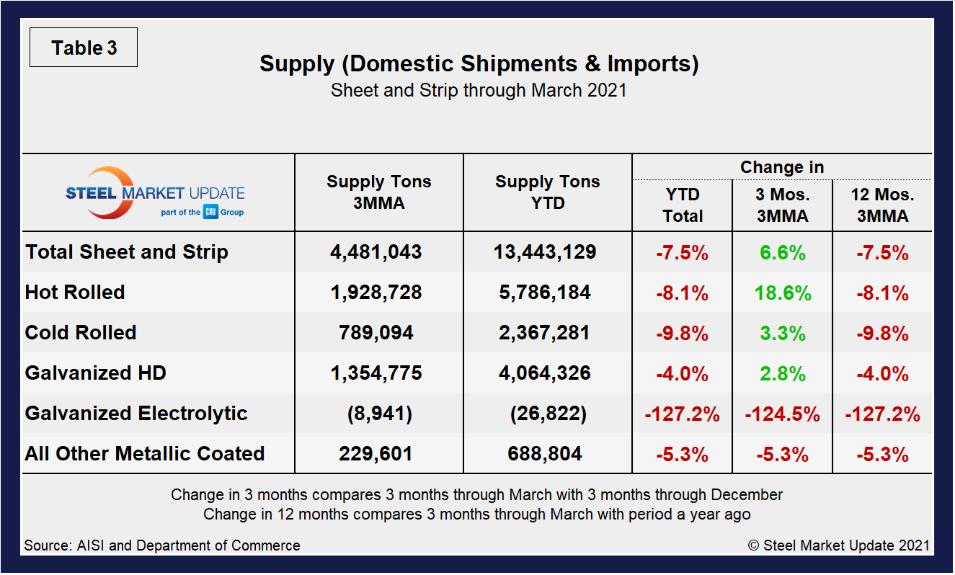955x575 pixels.
Task: Select the Supply Tons 3MMA column header
Action: coord(379,192)
